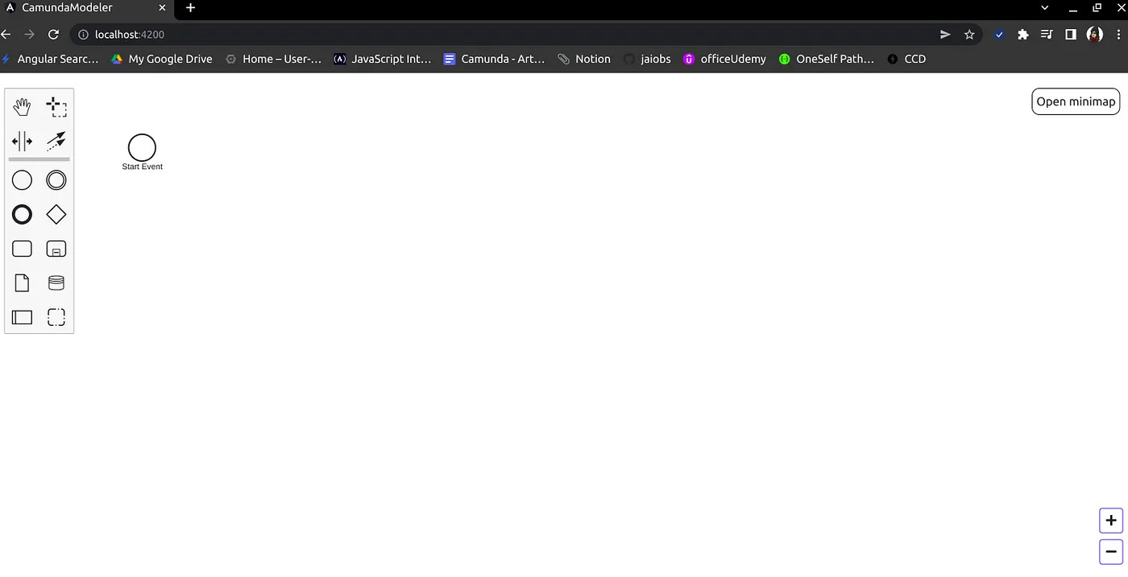The height and width of the screenshot is (577, 1128).
Task: Create a Group from the palette
Action: 56,317
